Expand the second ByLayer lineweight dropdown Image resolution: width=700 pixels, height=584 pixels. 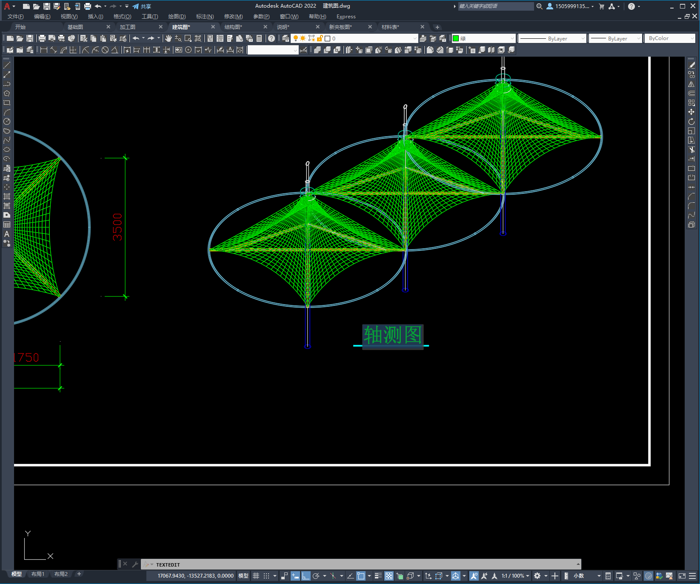pos(638,38)
